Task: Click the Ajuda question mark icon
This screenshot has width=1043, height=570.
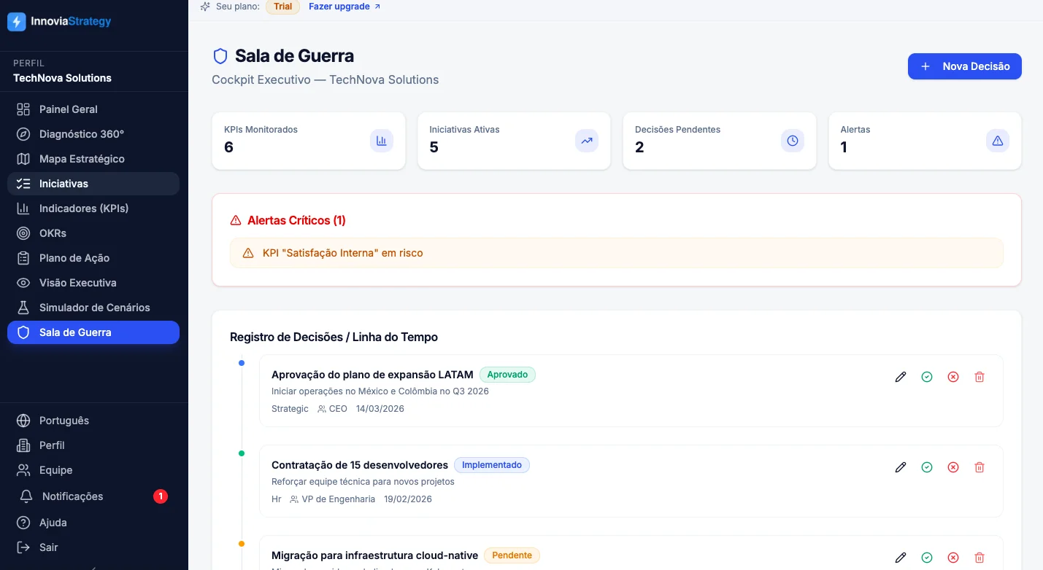Action: pyautogui.click(x=23, y=523)
